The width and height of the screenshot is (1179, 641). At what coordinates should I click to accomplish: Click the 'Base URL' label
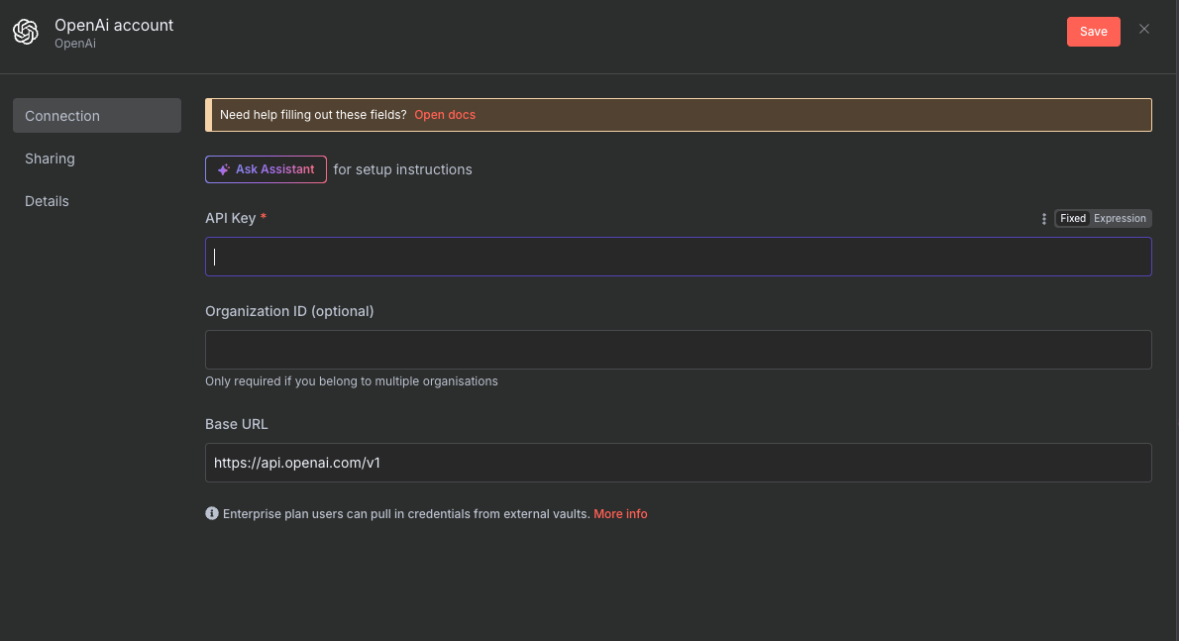point(236,424)
